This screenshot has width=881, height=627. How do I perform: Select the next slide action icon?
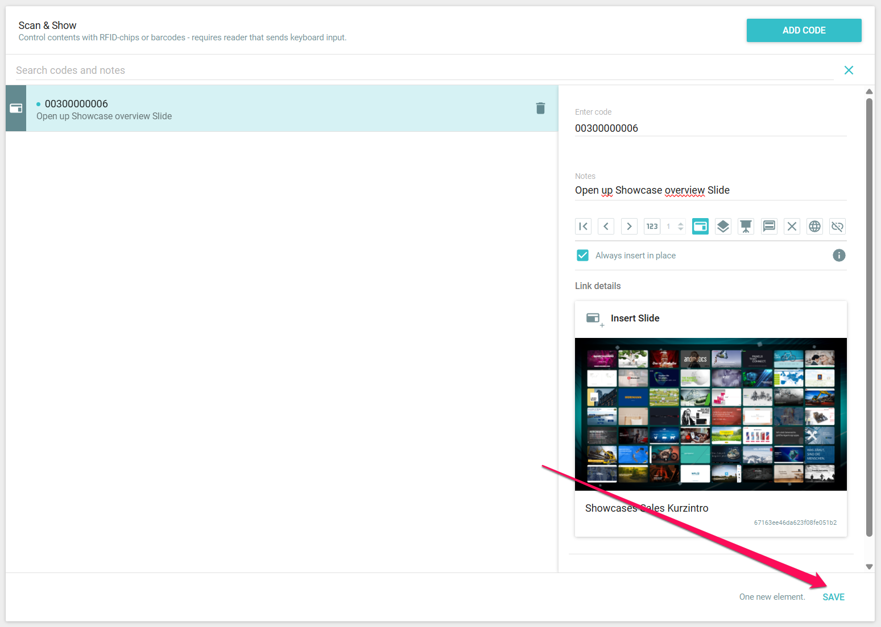pyautogui.click(x=629, y=227)
